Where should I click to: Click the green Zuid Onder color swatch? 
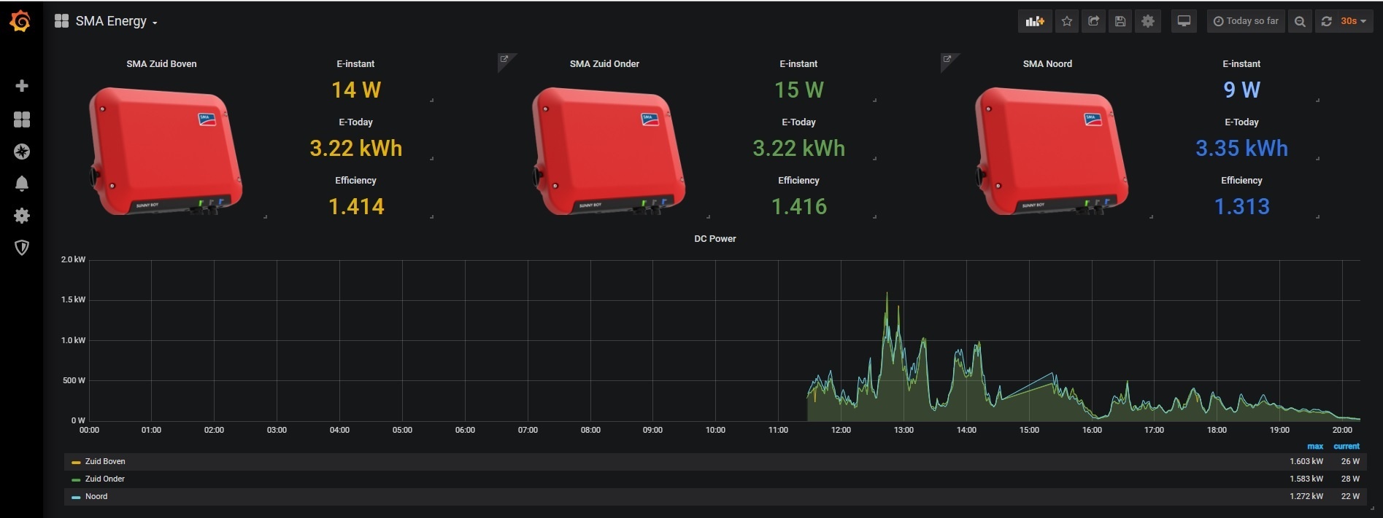tap(76, 479)
